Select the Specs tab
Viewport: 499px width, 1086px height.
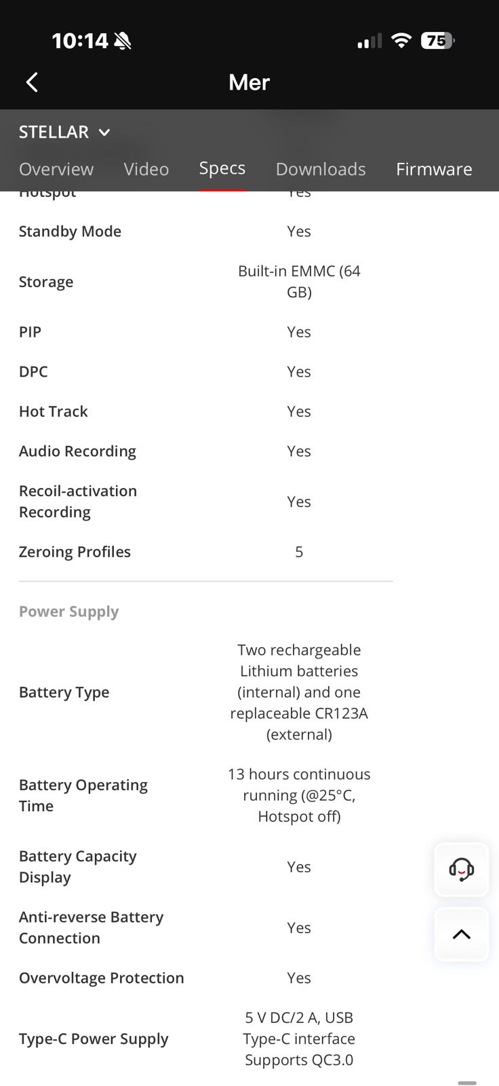pos(222,168)
